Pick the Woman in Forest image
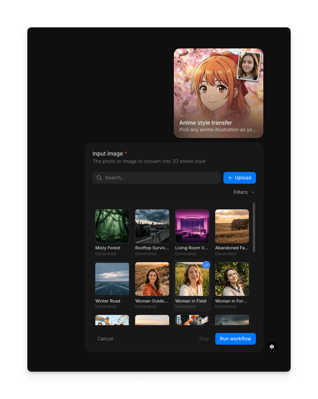The image size is (318, 399). [x=232, y=279]
